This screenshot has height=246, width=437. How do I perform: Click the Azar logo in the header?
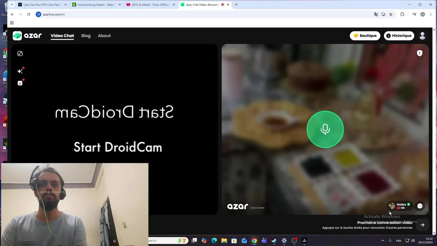coord(27,36)
